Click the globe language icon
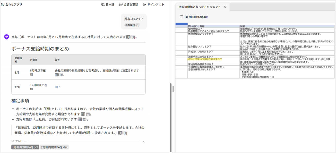This screenshot has height=153, width=336. pyautogui.click(x=103, y=4)
